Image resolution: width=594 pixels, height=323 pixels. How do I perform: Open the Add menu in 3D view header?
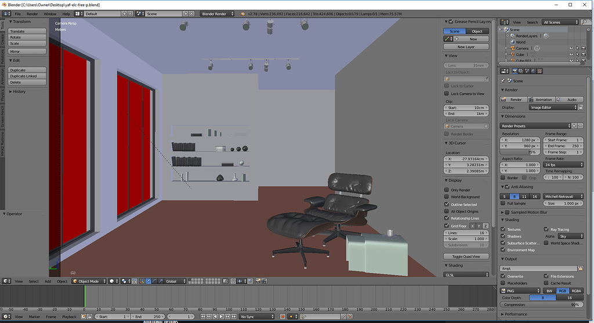click(48, 281)
